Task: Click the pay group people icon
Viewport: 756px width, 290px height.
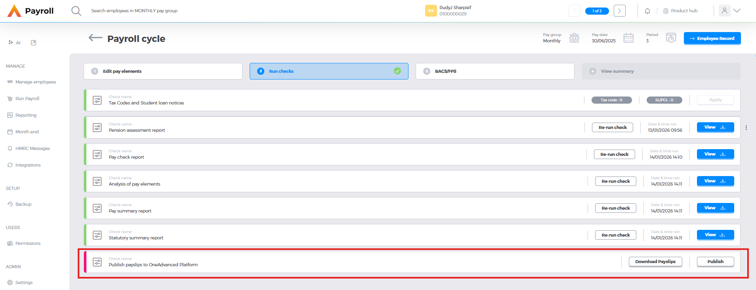Action: [x=574, y=38]
